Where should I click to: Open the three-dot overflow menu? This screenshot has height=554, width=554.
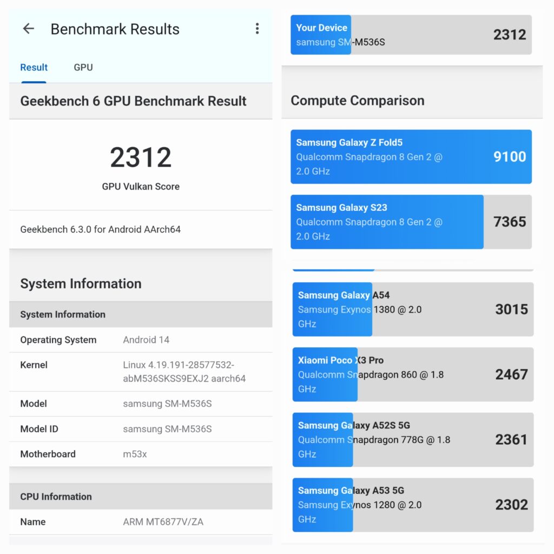coord(257,29)
